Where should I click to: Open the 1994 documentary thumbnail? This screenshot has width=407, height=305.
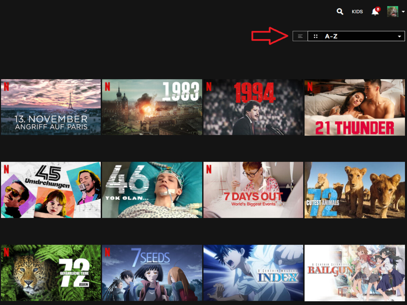[253, 107]
